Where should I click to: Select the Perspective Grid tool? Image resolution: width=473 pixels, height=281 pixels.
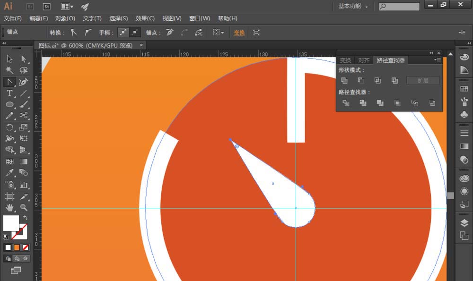point(24,150)
